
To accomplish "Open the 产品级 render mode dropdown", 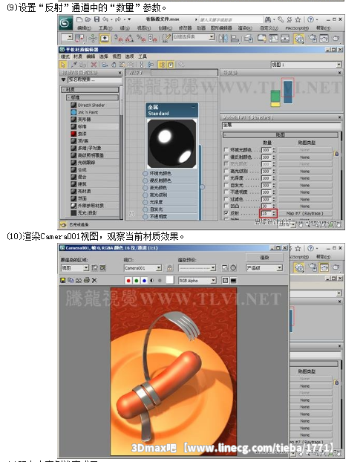I will [x=279, y=268].
